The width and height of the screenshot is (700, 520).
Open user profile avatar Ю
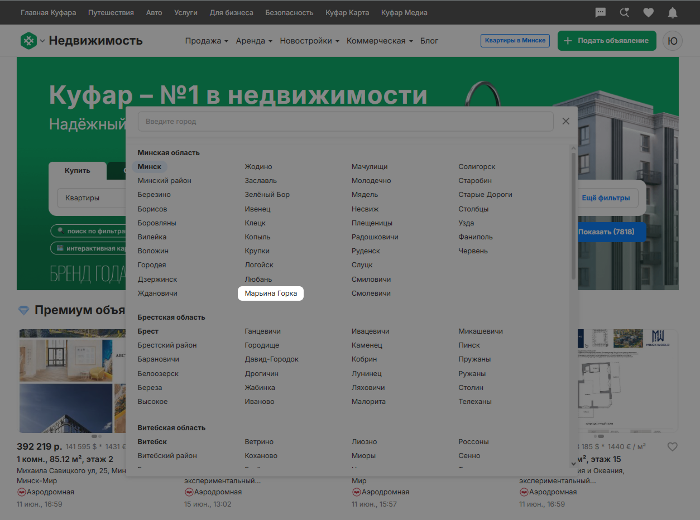pyautogui.click(x=673, y=41)
